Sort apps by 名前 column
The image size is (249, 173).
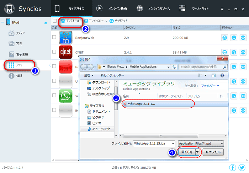87,28
